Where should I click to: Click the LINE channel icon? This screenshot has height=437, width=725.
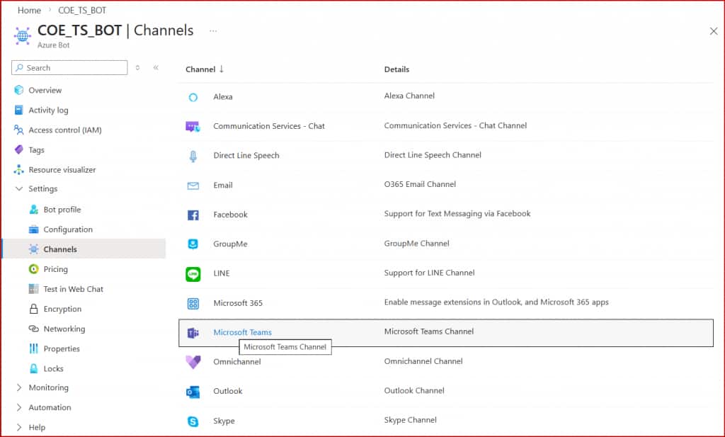[193, 273]
